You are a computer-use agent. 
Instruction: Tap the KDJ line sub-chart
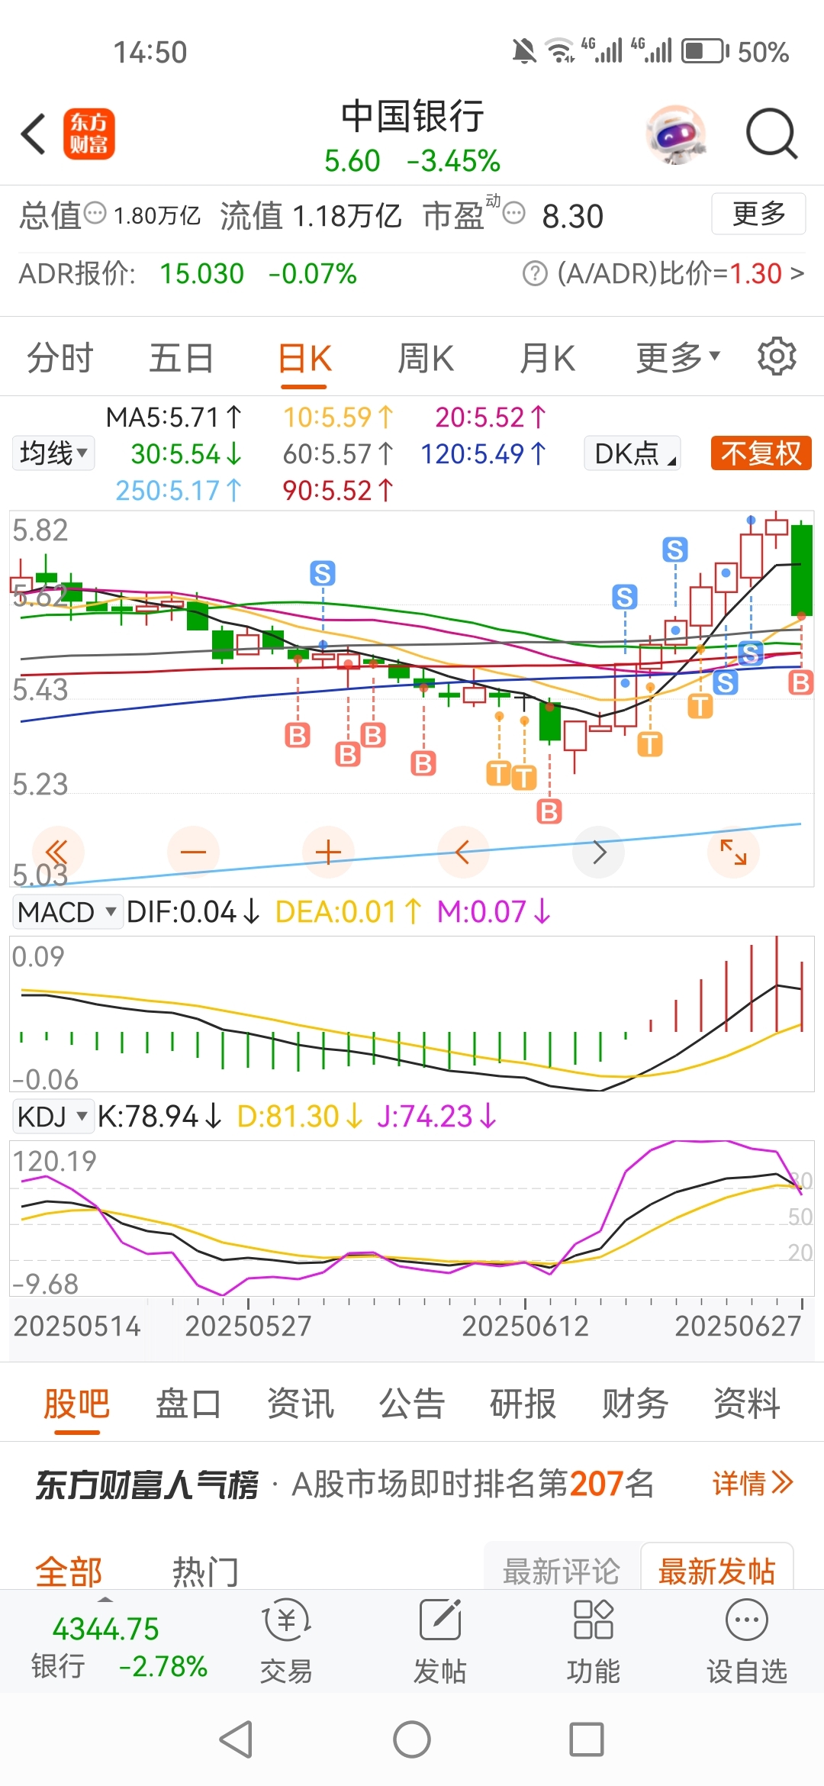click(412, 1218)
